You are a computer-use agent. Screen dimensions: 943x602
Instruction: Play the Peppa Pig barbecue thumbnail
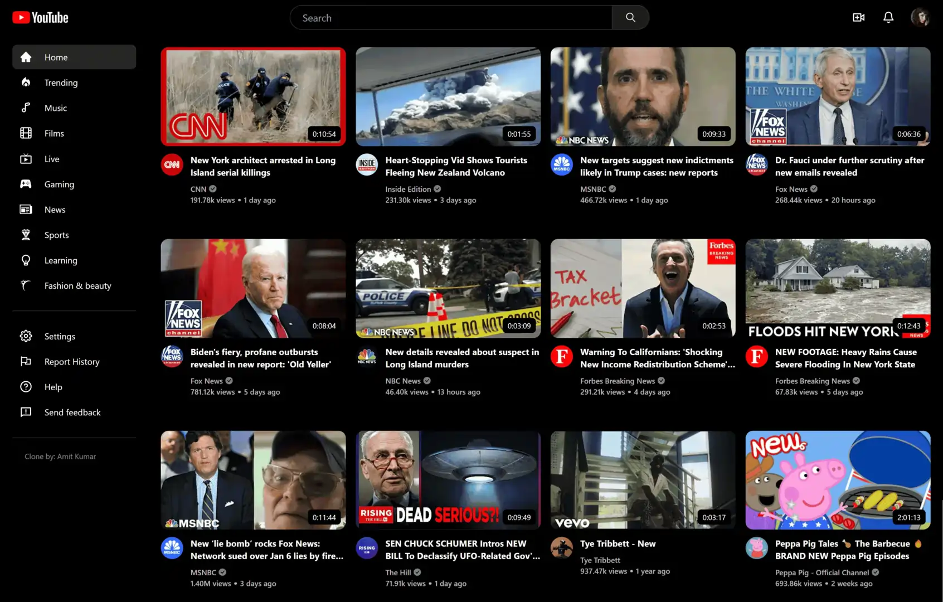coord(838,480)
